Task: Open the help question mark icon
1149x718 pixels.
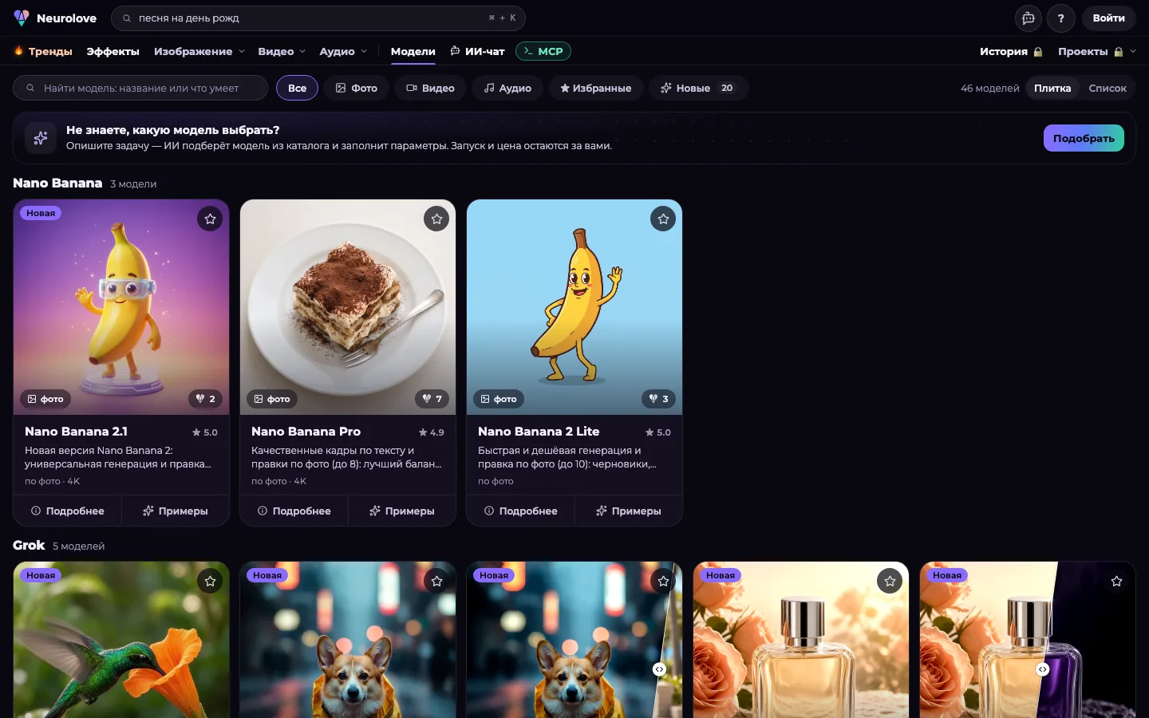Action: (x=1061, y=18)
